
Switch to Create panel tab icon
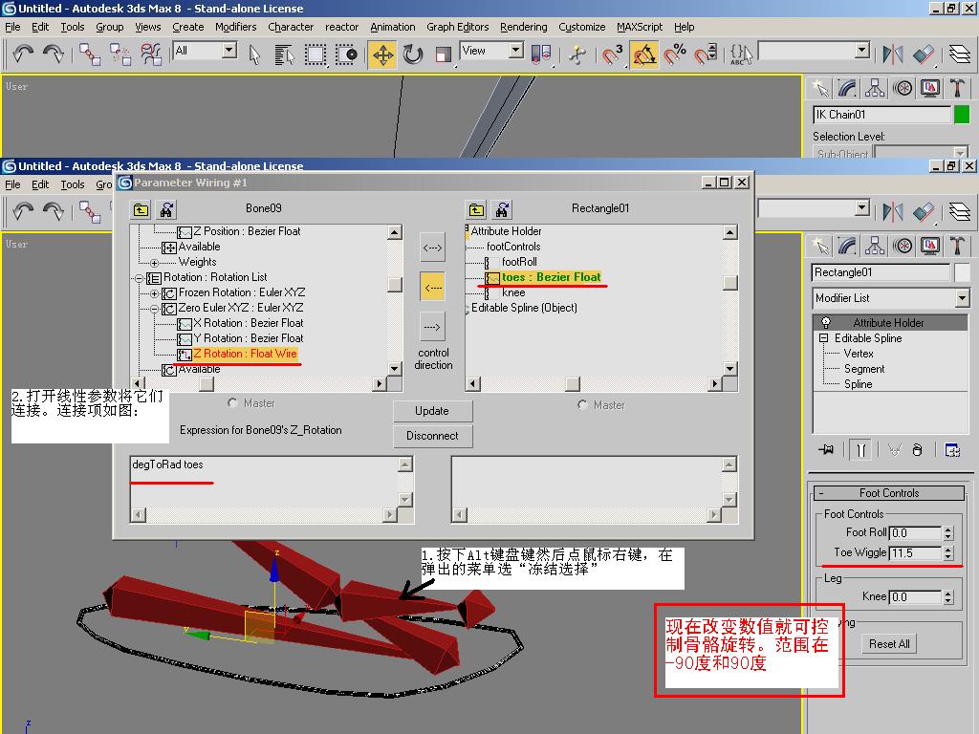point(819,88)
